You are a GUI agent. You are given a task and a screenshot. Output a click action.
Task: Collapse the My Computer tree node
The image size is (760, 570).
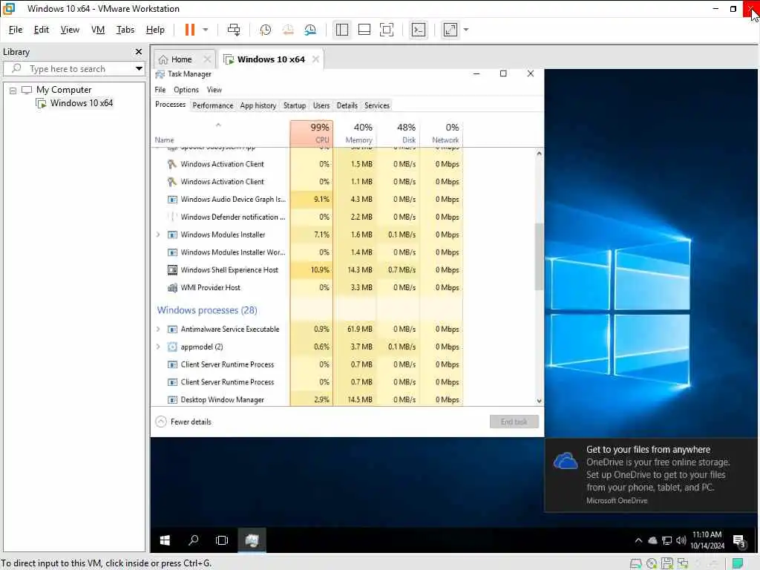click(x=13, y=90)
